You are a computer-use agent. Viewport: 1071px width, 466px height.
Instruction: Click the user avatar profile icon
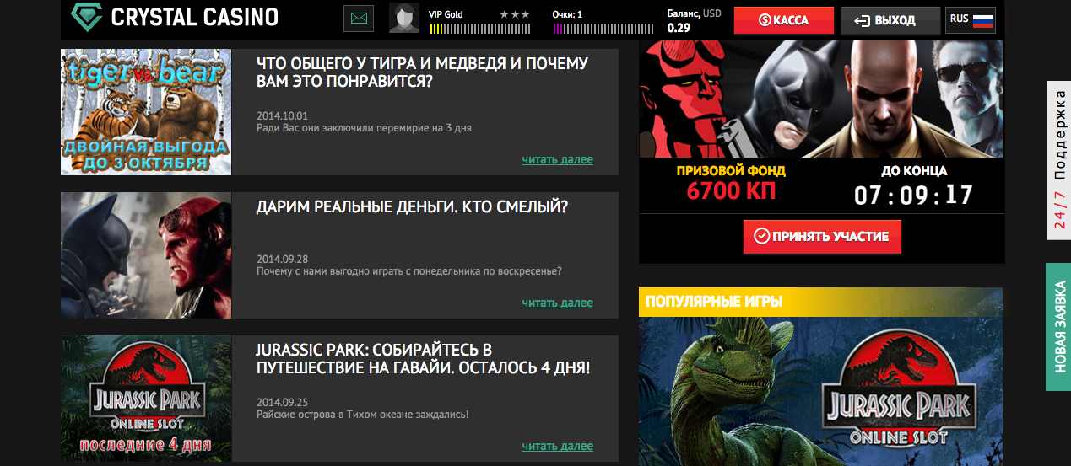click(404, 18)
